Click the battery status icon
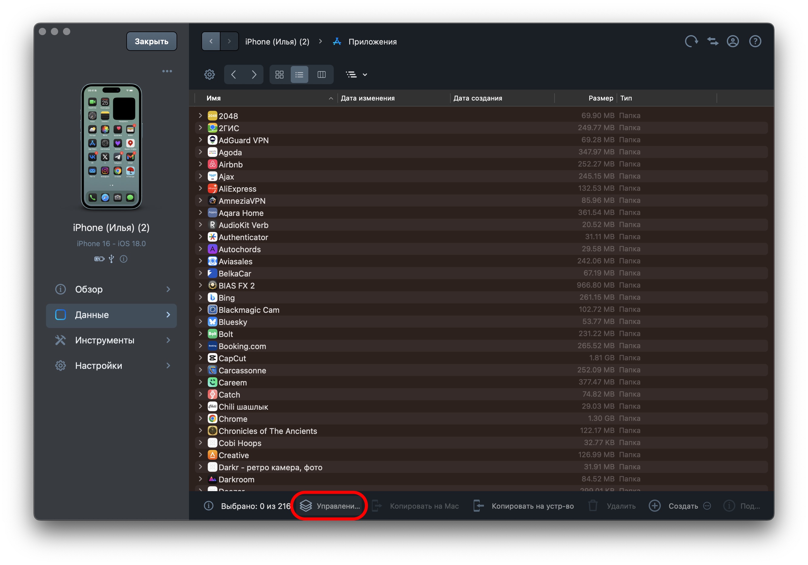This screenshot has height=565, width=808. [x=99, y=259]
